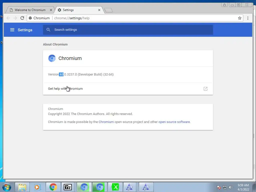256x192 pixels.
Task: Maximize the Chromium window
Action: click(238, 5)
